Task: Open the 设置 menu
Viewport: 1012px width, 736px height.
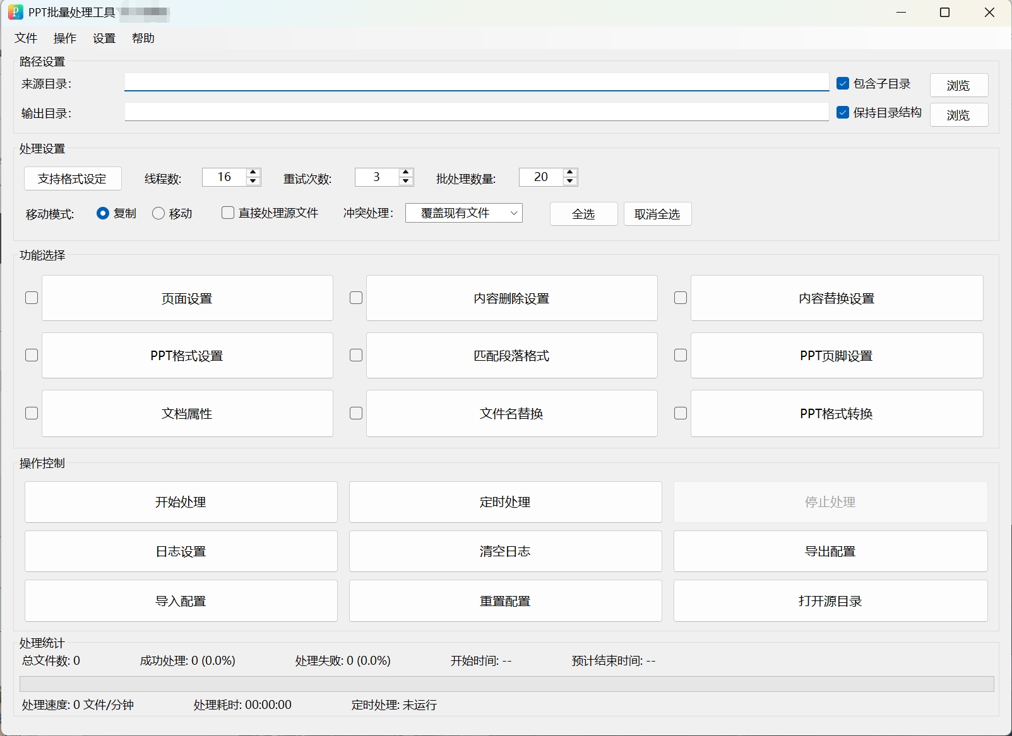Action: (104, 38)
